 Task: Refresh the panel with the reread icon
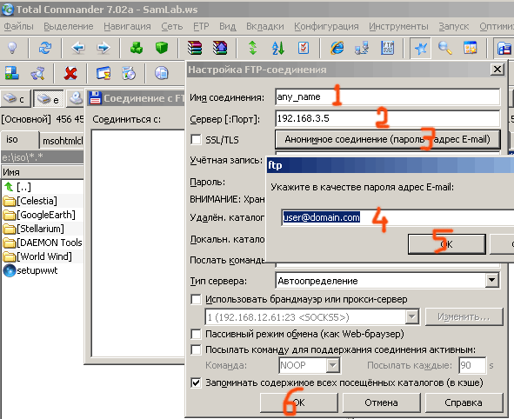pyautogui.click(x=45, y=48)
